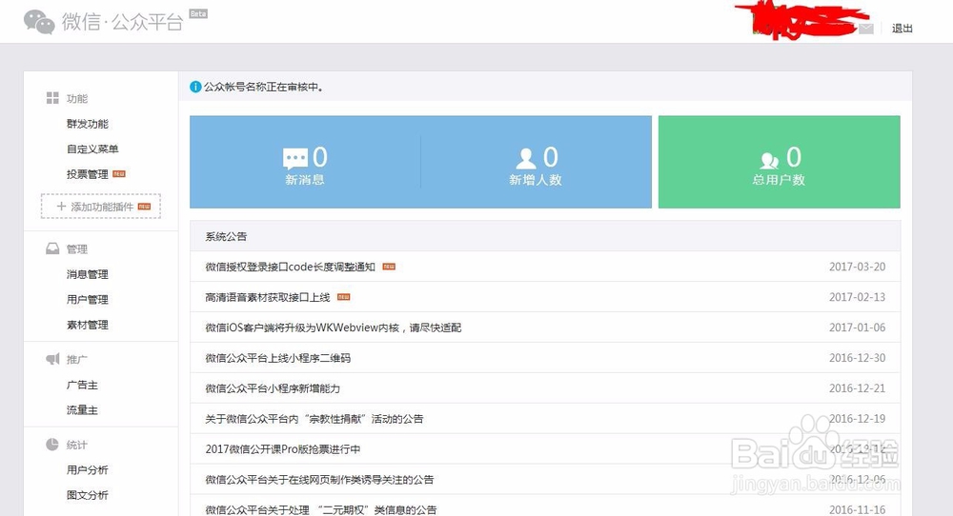Click the 公众帐号名称正在审核中 notice text
Screen dimensions: 953x516
(264, 87)
